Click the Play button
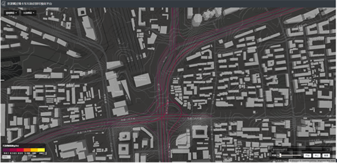Screen dimensions: 337x163 click(308, 155)
